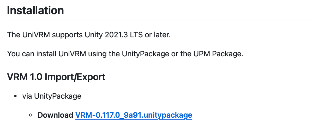
Task: Open the VRM-0.117.0_9a91.unitypackage download link
Action: point(134,115)
